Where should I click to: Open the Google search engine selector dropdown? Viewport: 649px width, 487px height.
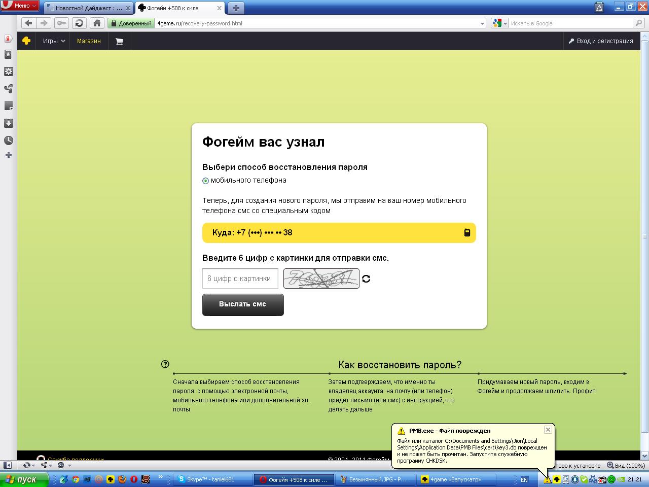499,23
